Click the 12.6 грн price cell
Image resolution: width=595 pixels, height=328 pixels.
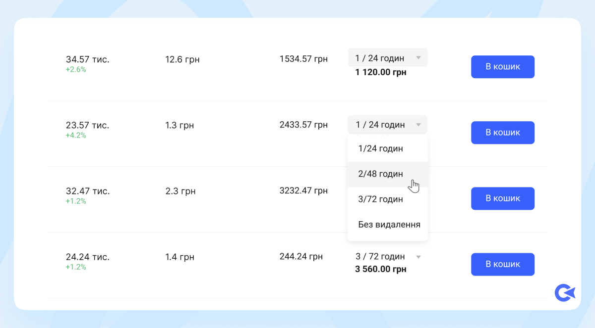click(x=182, y=59)
